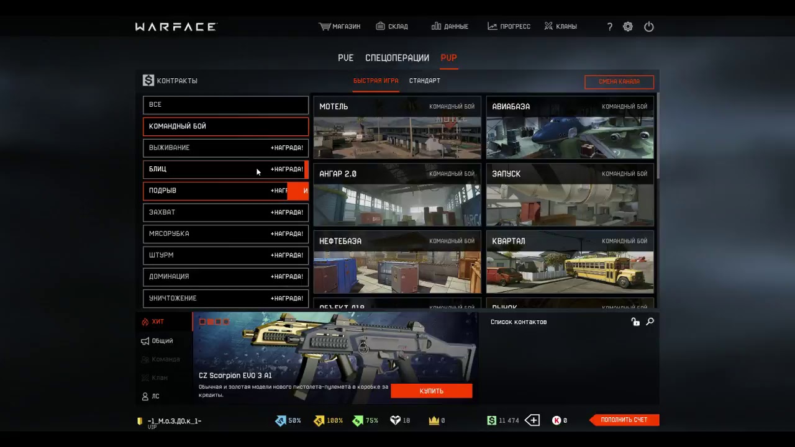Click the contact list lock icon
795x447 pixels.
click(x=635, y=322)
